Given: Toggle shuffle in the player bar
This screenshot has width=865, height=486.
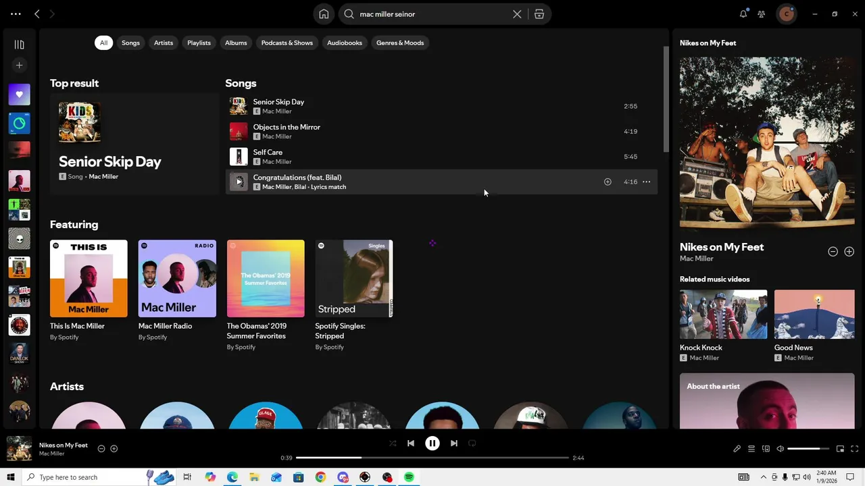Looking at the screenshot, I should click(393, 443).
